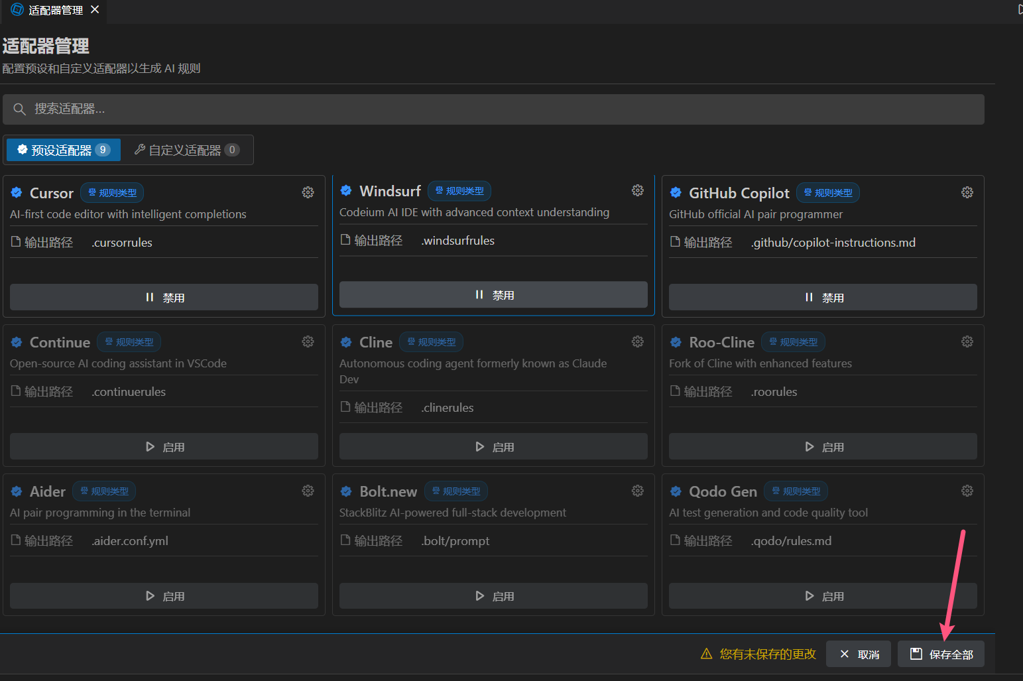Open settings gear on Windsurf card

637,190
